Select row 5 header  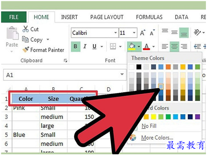[x=6, y=135]
